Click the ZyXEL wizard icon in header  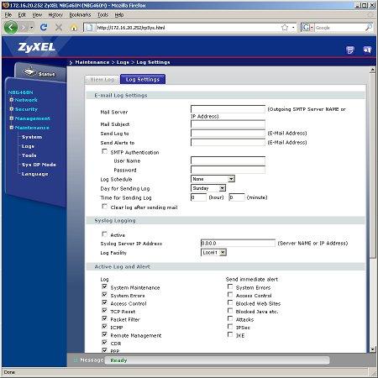click(x=350, y=50)
